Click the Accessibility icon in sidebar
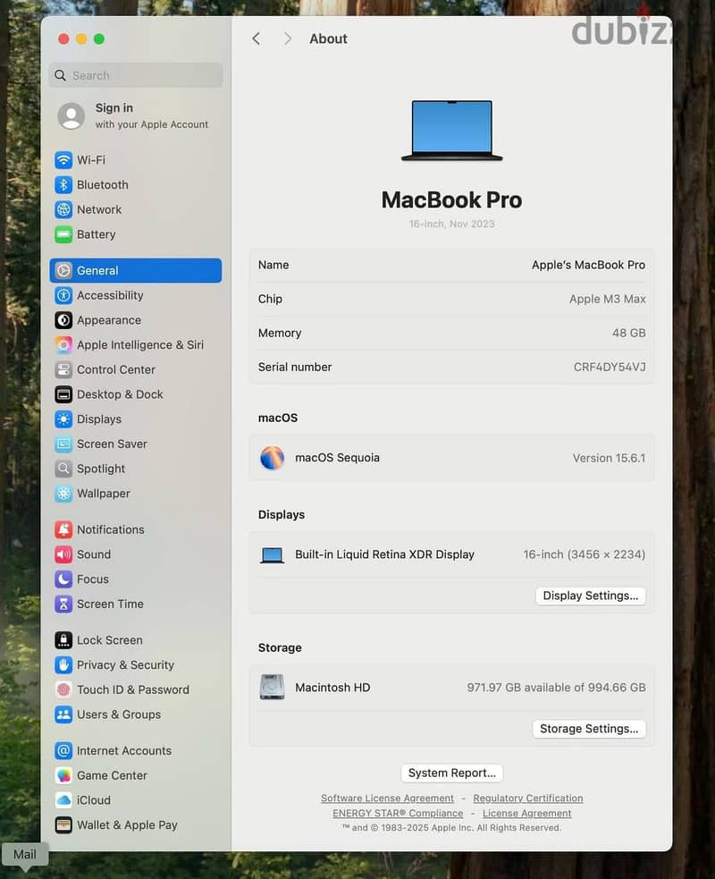Screen dimensions: 715x879 (63, 295)
